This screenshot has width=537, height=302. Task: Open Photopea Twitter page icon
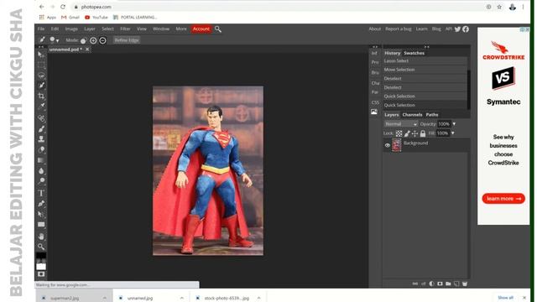tap(457, 29)
